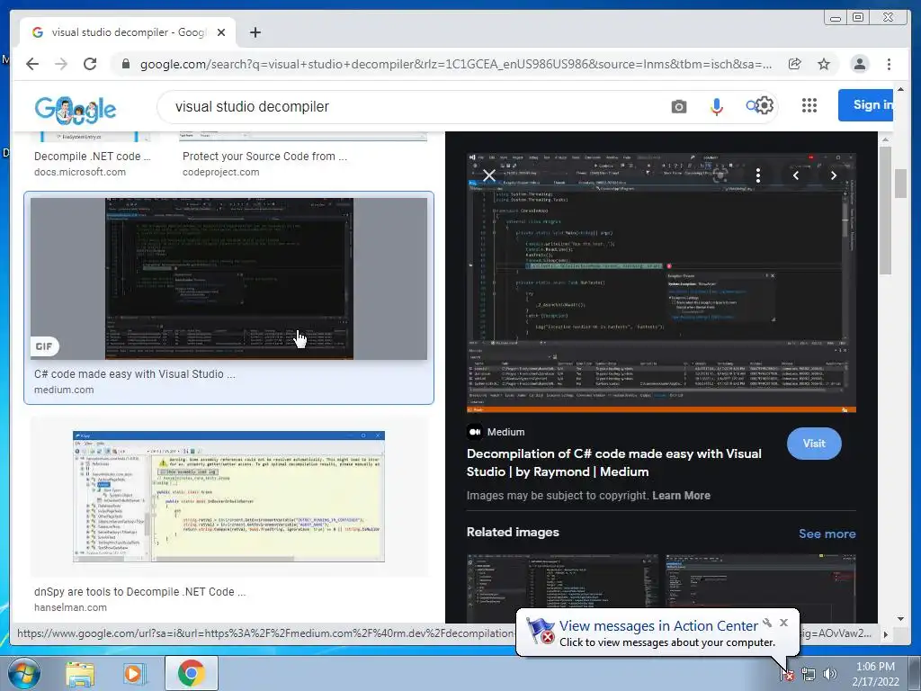
Task: Click the padlock site info icon
Action: 126,64
